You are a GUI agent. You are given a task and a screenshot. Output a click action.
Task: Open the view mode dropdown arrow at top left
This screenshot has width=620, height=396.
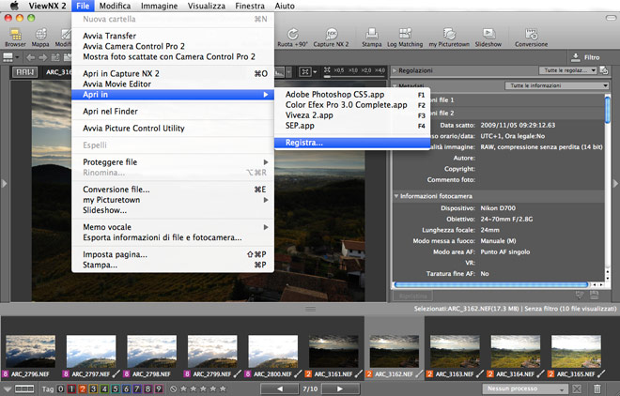[17, 57]
